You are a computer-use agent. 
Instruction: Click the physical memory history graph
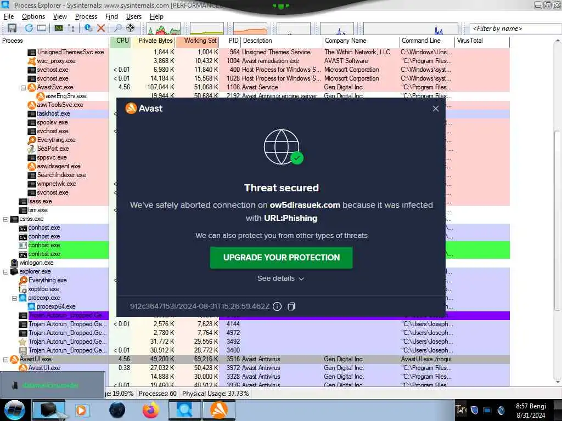click(x=250, y=29)
